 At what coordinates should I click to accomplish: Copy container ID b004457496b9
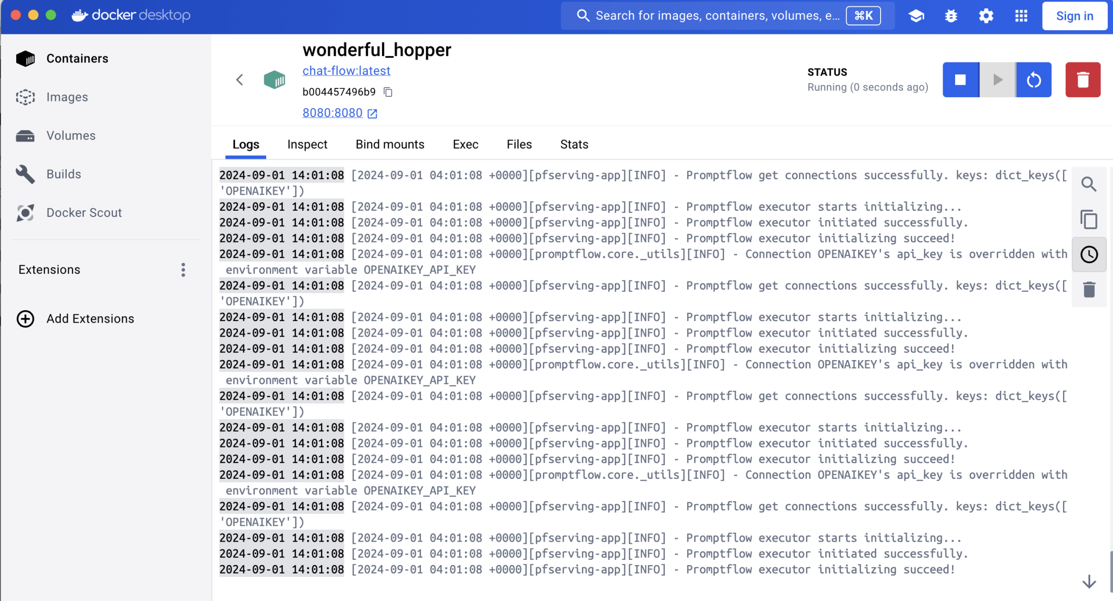[388, 92]
